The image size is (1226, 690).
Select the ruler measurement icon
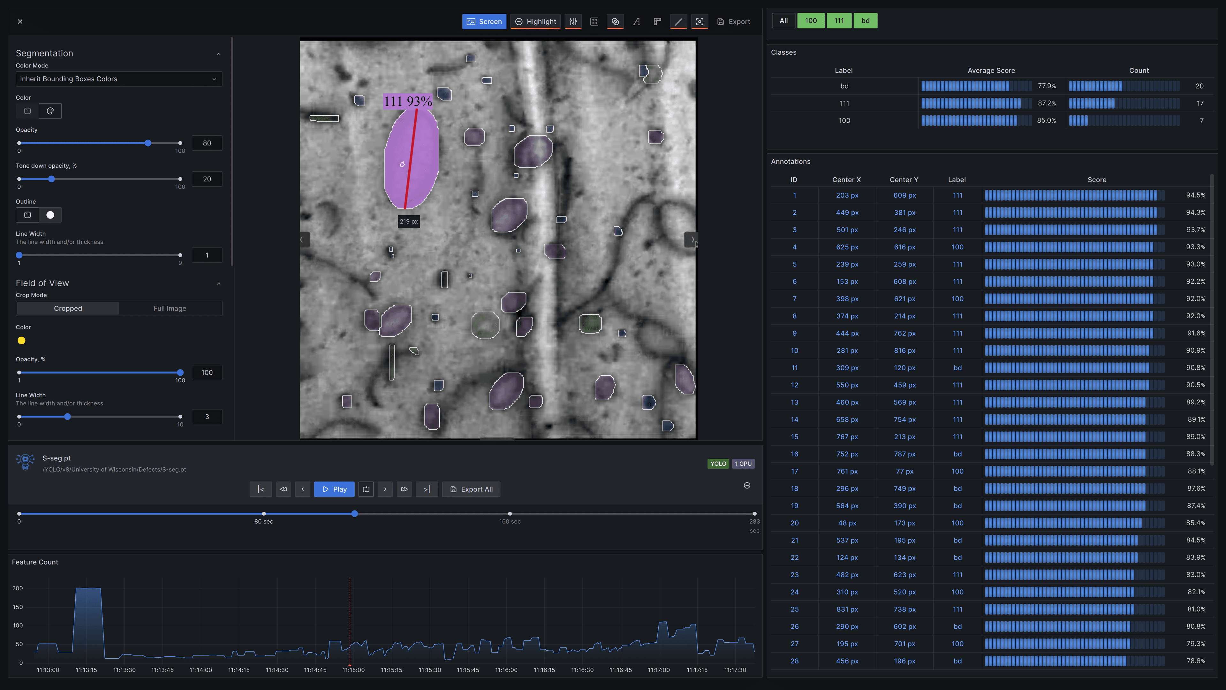pos(657,21)
